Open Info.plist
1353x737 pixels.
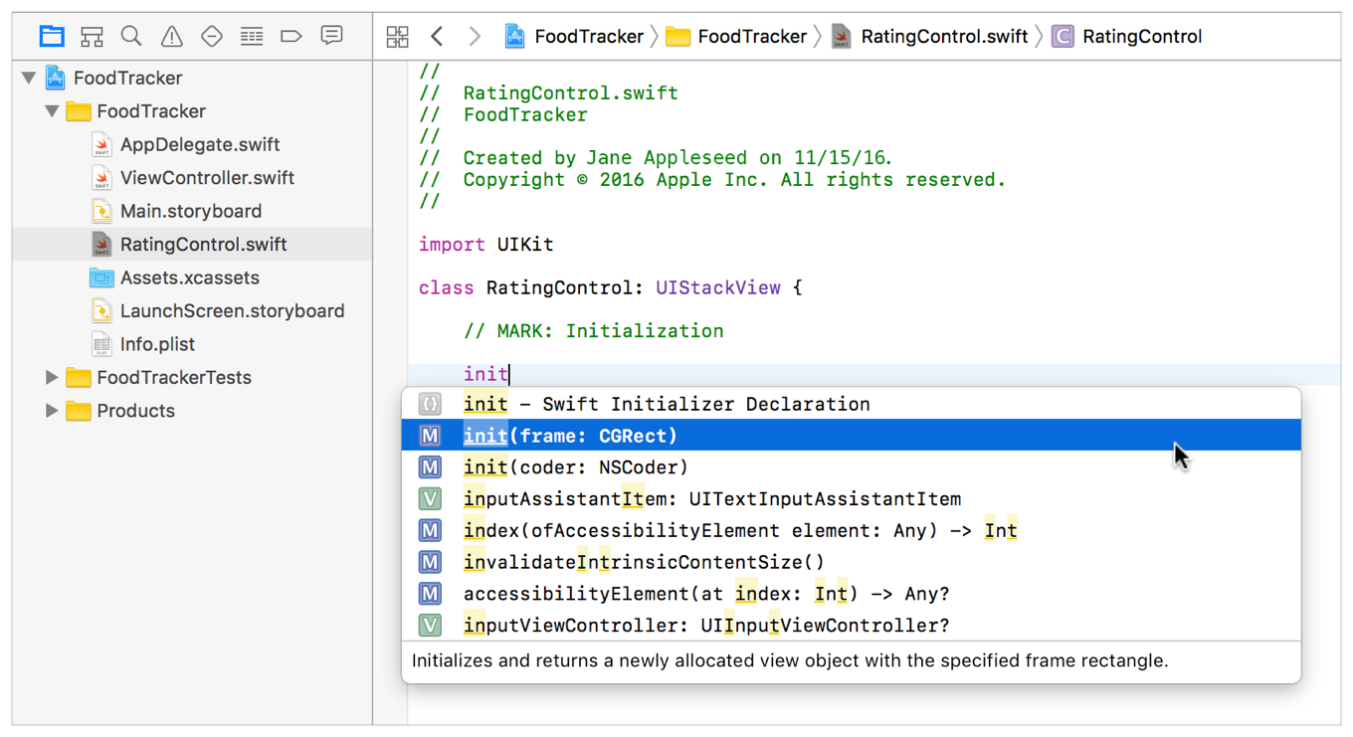pyautogui.click(x=192, y=344)
